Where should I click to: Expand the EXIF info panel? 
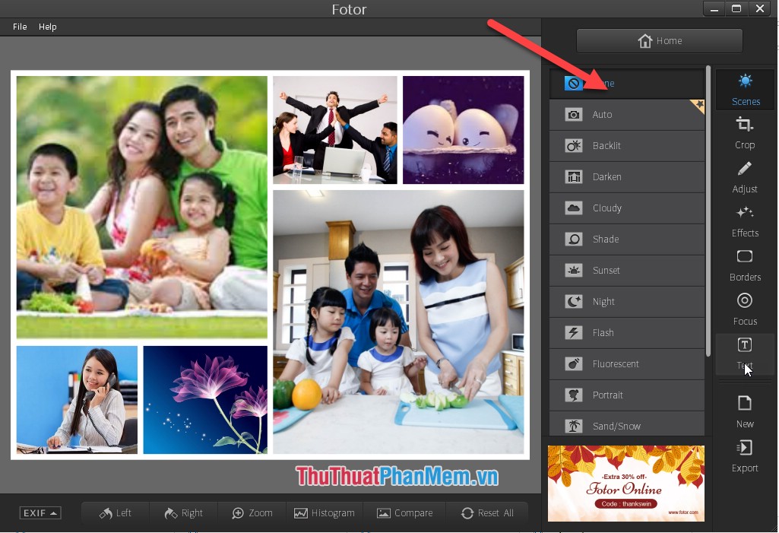(40, 512)
